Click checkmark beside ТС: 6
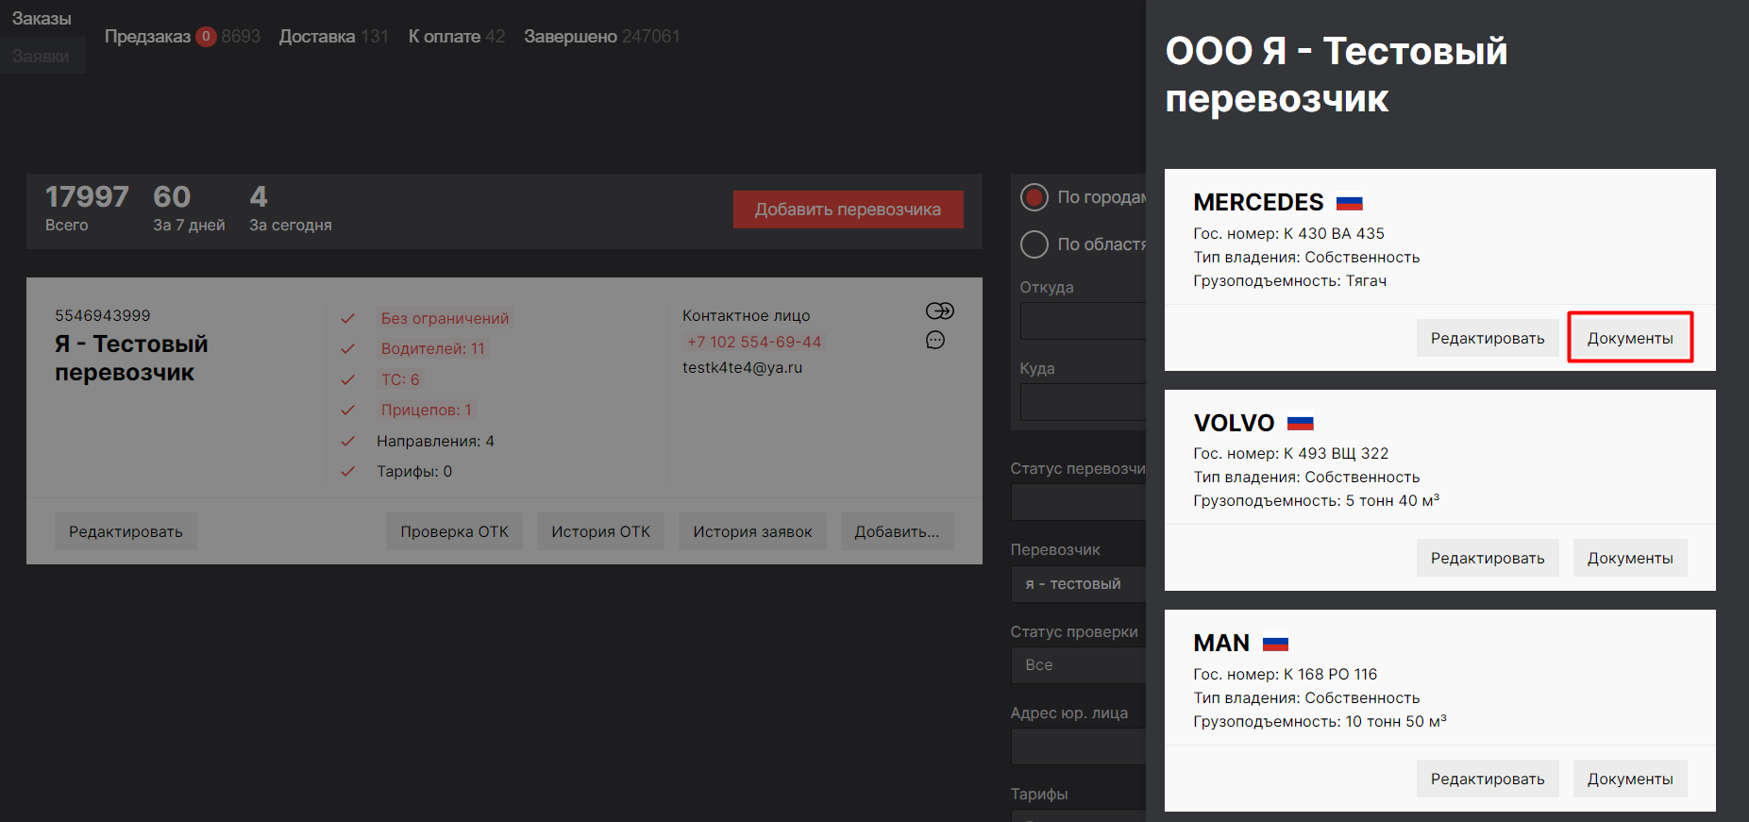This screenshot has height=822, width=1749. coord(348,379)
